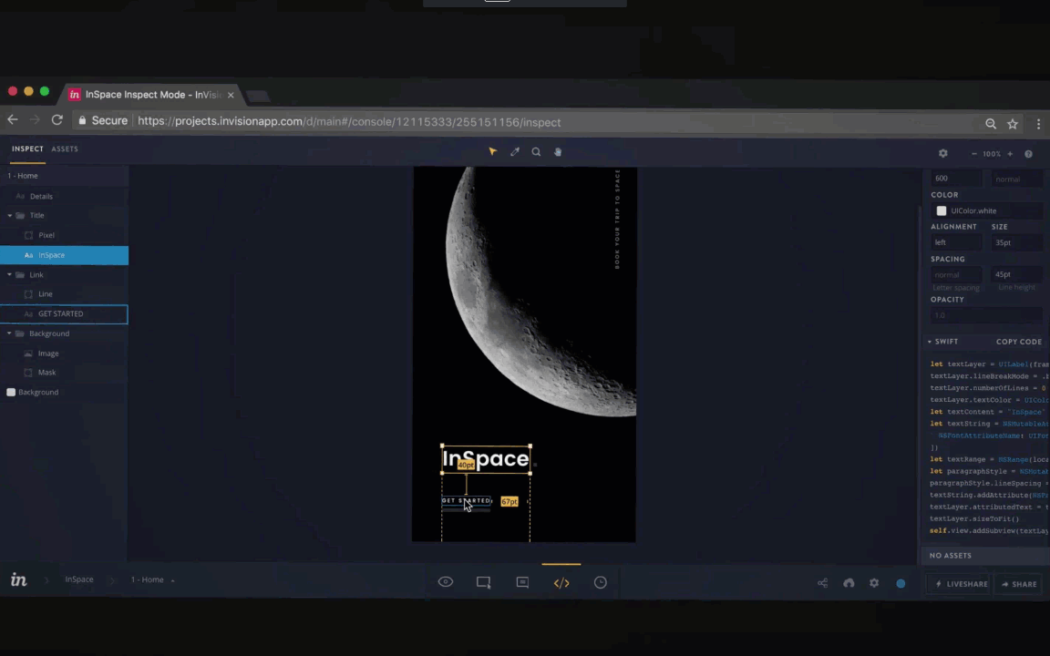Select Inspect mode code icon
The width and height of the screenshot is (1050, 656).
tap(561, 582)
